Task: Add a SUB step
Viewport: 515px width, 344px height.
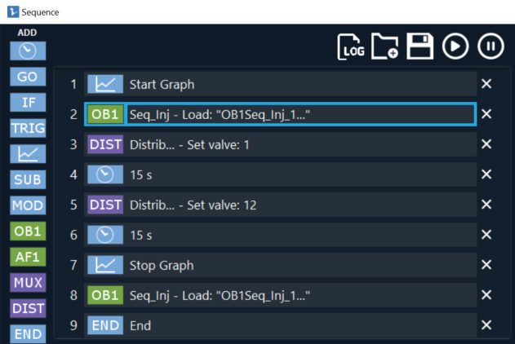Action: [28, 179]
